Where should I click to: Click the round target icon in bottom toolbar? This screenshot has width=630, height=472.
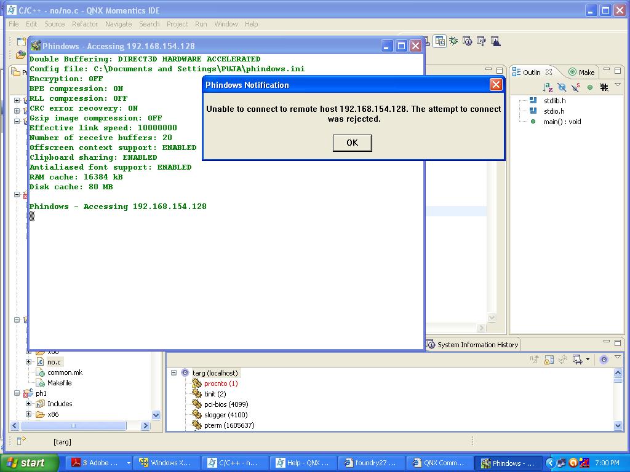coord(604,360)
